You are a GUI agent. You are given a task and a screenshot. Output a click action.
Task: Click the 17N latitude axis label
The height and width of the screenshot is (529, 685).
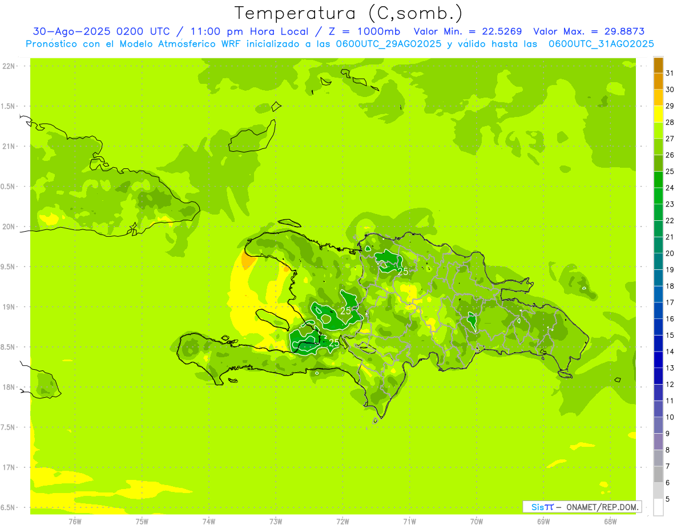[9, 467]
